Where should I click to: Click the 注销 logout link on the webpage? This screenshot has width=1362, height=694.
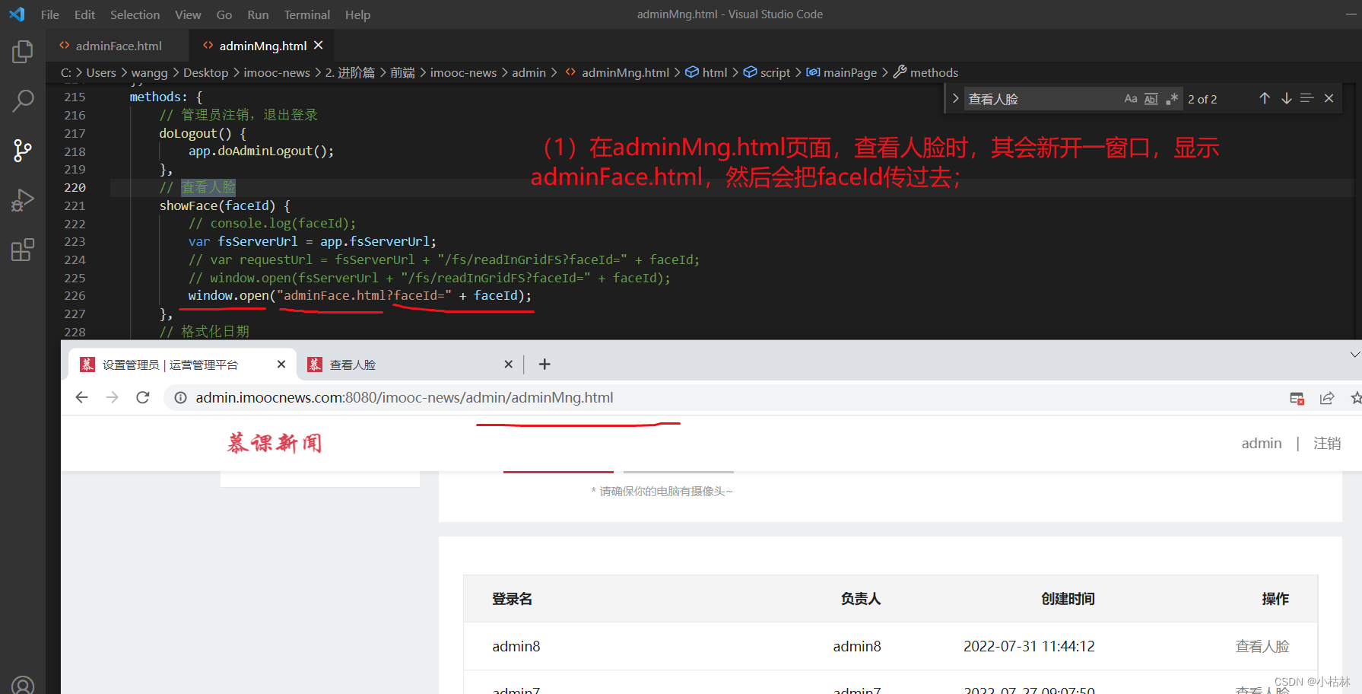pos(1328,443)
